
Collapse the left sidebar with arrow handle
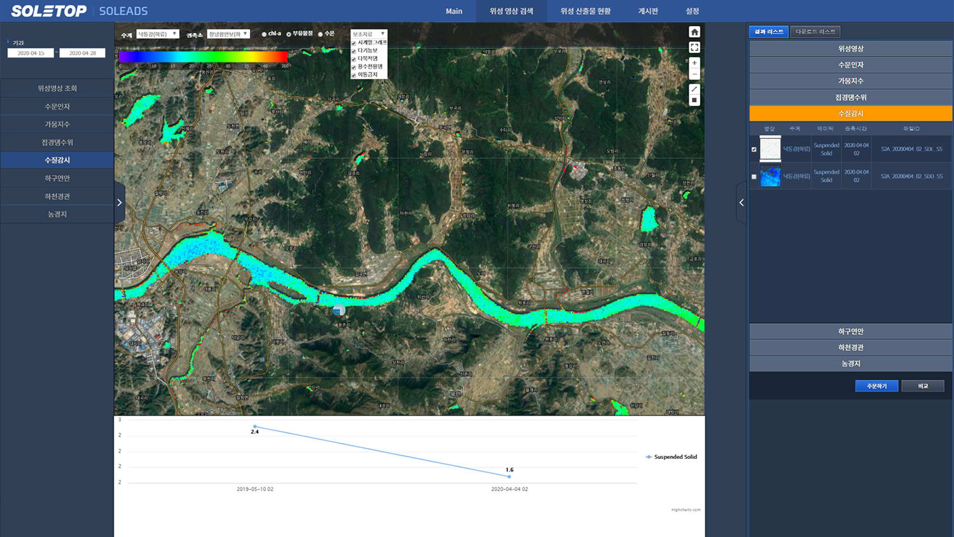(x=120, y=202)
